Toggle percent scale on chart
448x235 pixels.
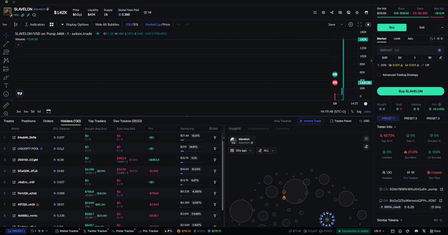pyautogui.click(x=352, y=111)
